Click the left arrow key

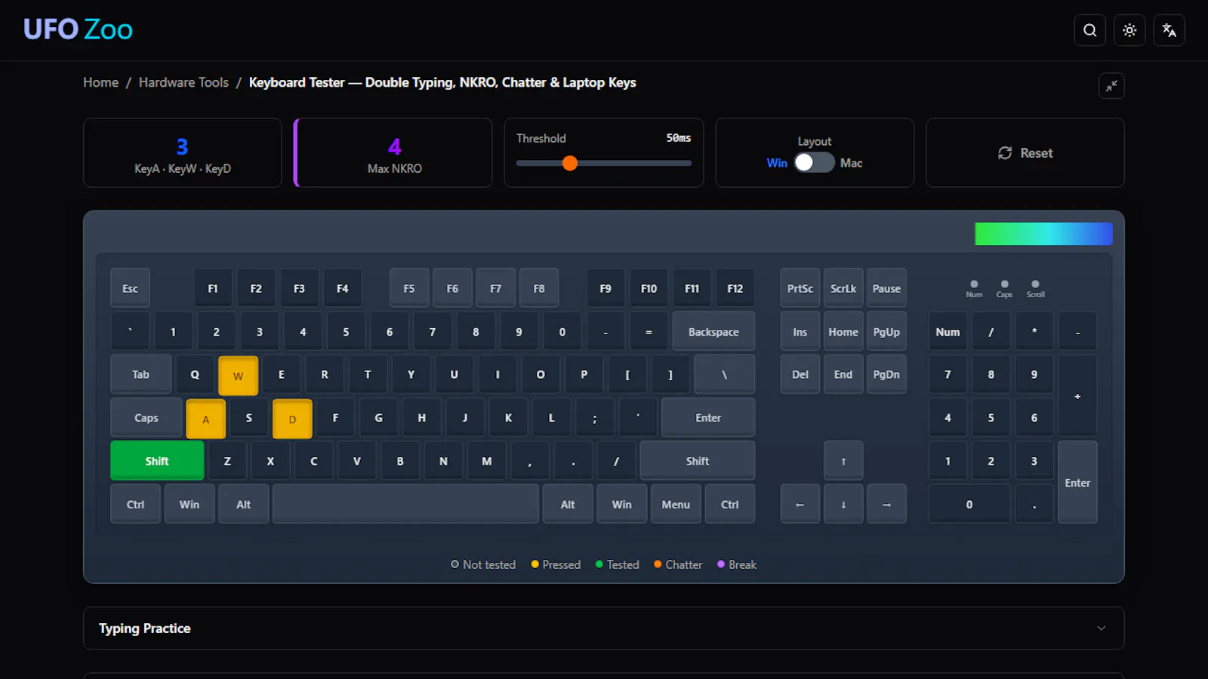click(x=800, y=504)
